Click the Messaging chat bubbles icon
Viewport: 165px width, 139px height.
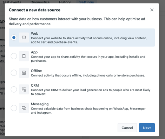click(x=24, y=108)
